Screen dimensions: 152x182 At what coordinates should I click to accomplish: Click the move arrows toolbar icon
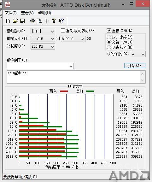point(47,21)
